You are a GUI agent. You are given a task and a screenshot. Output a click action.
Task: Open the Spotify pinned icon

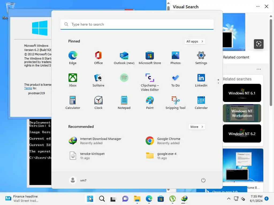pos(124,78)
